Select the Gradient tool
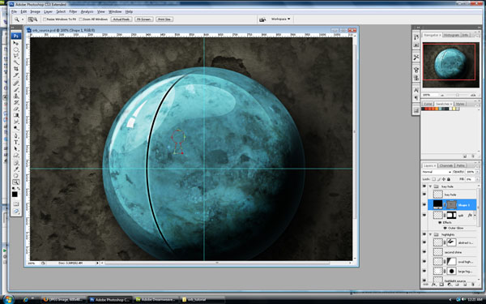486x304 pixels. [15, 115]
